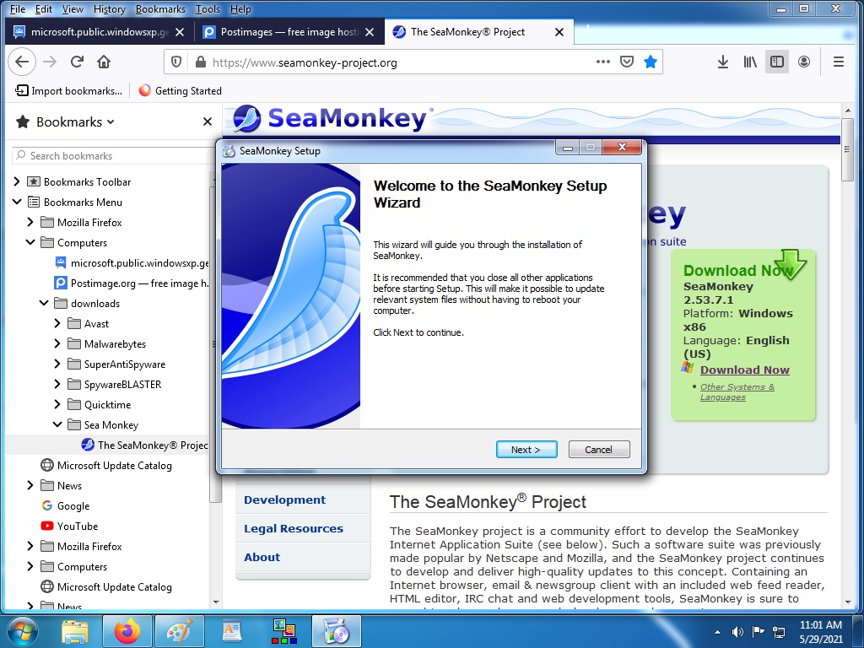The image size is (864, 648).
Task: Close the Postimages tab
Action: pyautogui.click(x=370, y=32)
